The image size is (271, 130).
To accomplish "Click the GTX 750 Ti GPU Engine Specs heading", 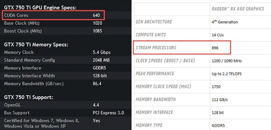I will click(40, 8).
